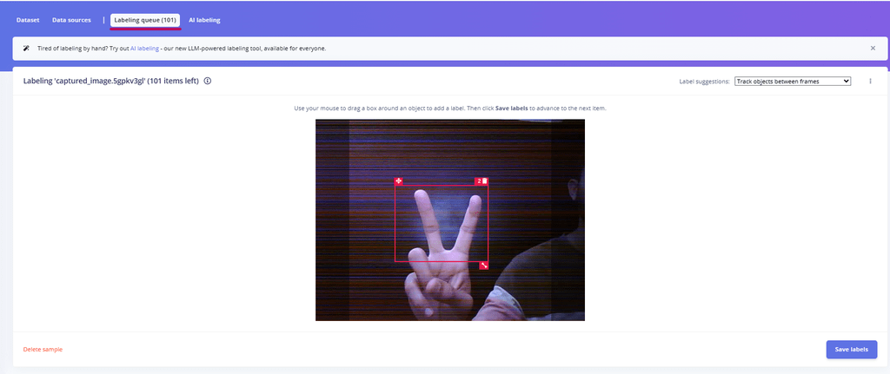Viewport: 890px width, 374px height.
Task: Save labels for this item
Action: point(852,350)
